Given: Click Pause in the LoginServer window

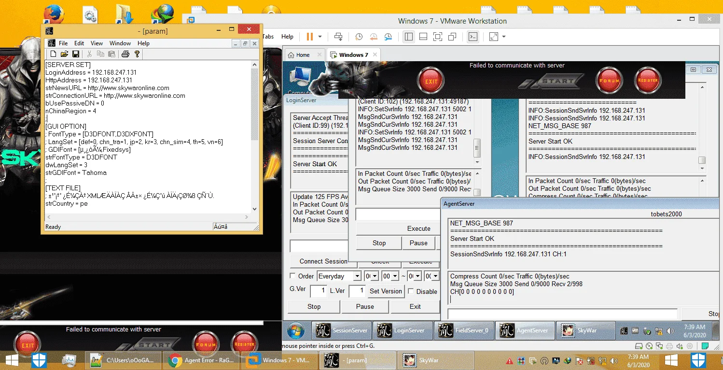Looking at the screenshot, I should 365,306.
